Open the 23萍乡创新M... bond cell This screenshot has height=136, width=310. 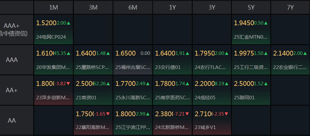[53, 90]
